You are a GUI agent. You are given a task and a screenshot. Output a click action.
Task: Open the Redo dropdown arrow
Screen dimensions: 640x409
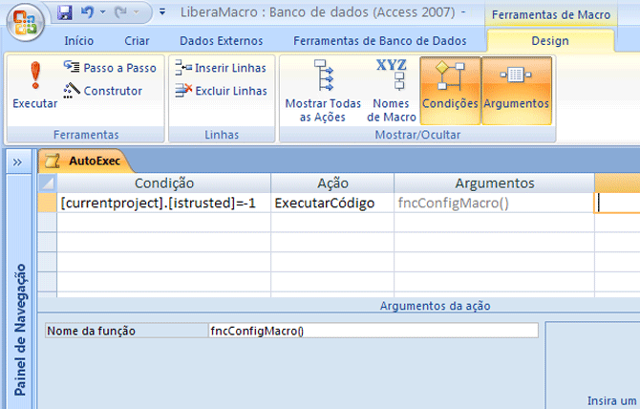(137, 12)
